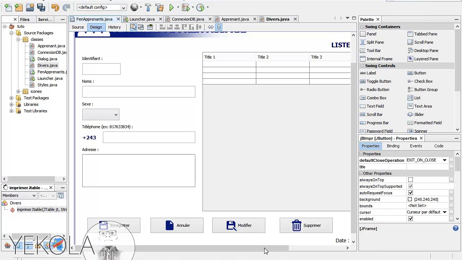The width and height of the screenshot is (462, 260).
Task: Click the Open Project toolbar icon
Action: coord(30,7)
